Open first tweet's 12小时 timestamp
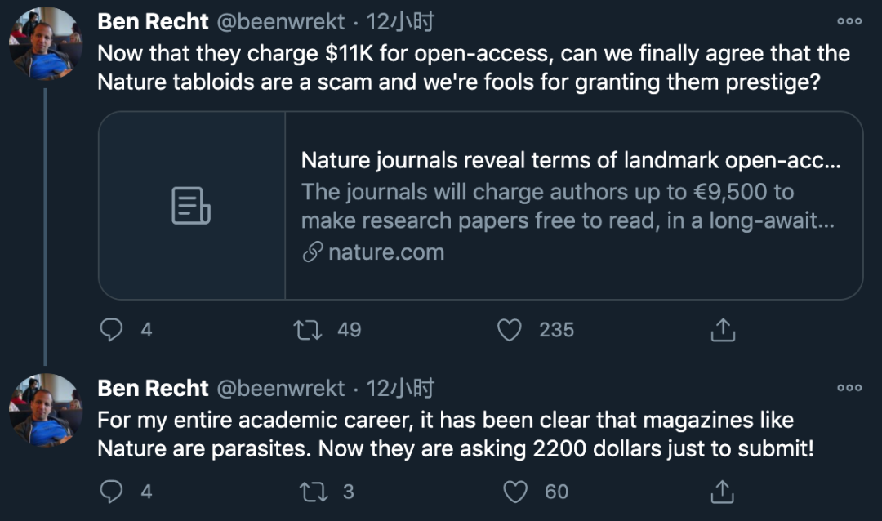882x521 pixels. [400, 22]
